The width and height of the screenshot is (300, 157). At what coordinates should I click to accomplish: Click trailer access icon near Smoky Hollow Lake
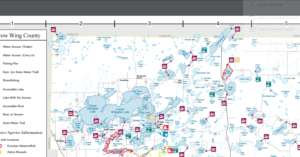pos(237,29)
